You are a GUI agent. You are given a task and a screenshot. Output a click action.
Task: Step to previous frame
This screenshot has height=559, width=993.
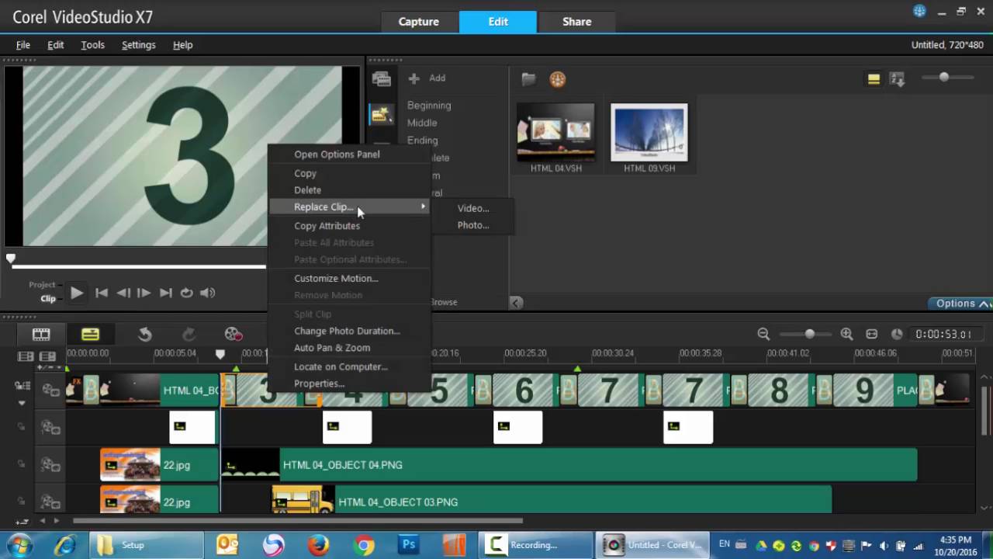[x=123, y=293]
